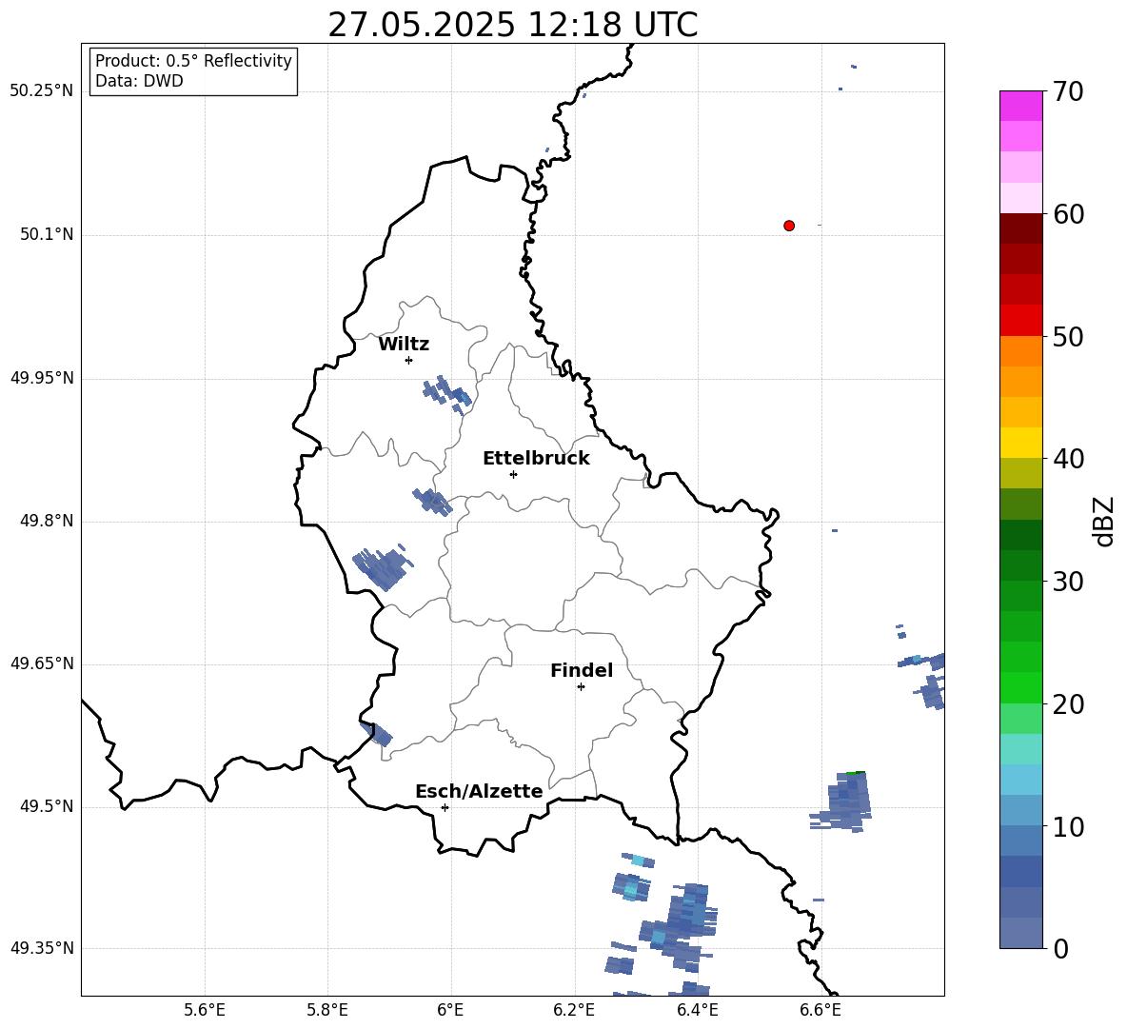This screenshot has height=1029, width=1127.
Task: Click the radar echo with green top near 6.65°E
Action: coord(842,801)
